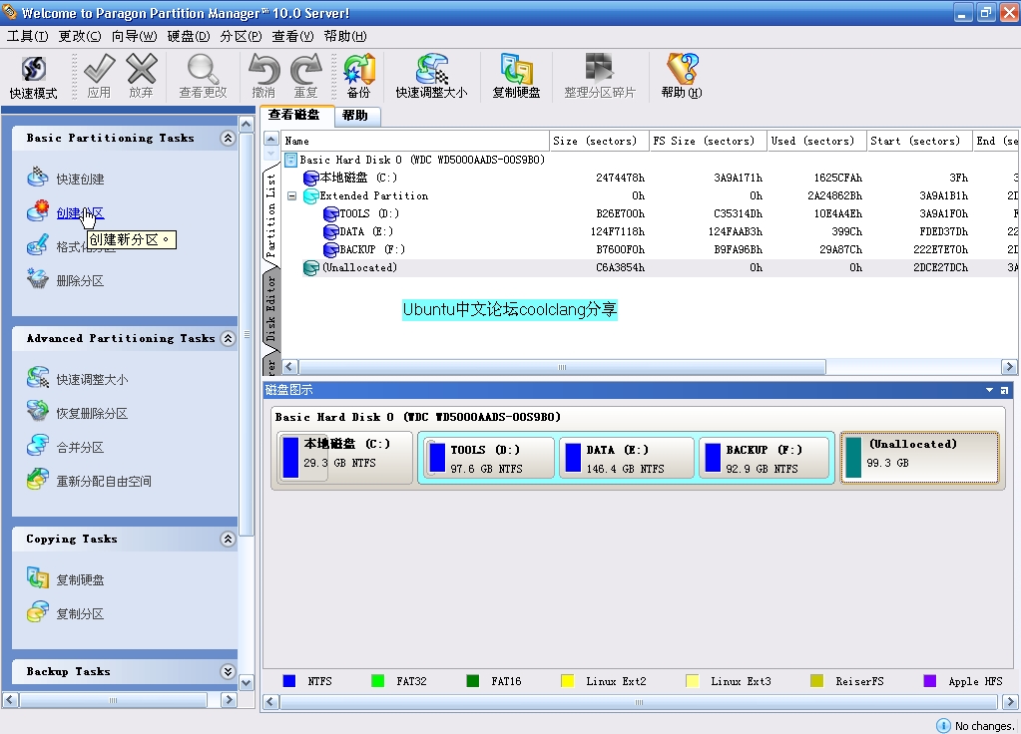1021x734 pixels.
Task: Click the 删除分区 sidebar icon
Action: coord(37,279)
